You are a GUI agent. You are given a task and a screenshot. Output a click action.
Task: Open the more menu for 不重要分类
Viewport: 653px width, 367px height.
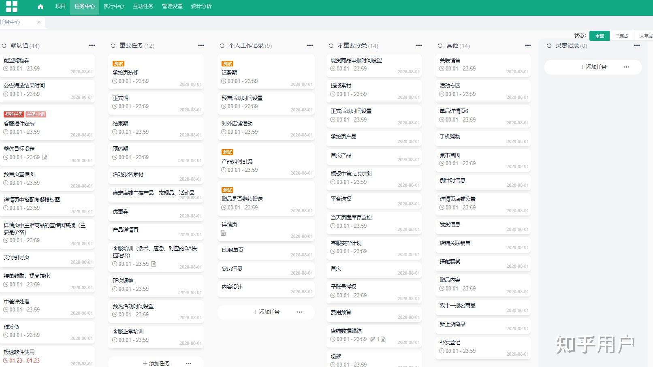pos(419,46)
